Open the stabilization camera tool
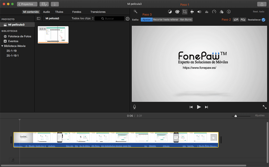 [192, 12]
